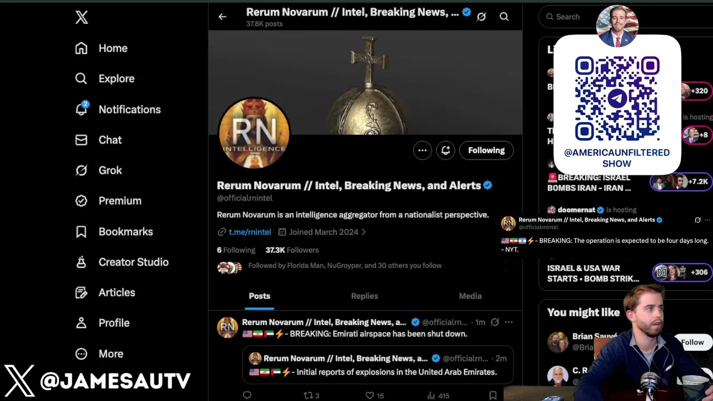The image size is (713, 401).
Task: Click the Articles icon in sidebar
Action: (x=81, y=292)
